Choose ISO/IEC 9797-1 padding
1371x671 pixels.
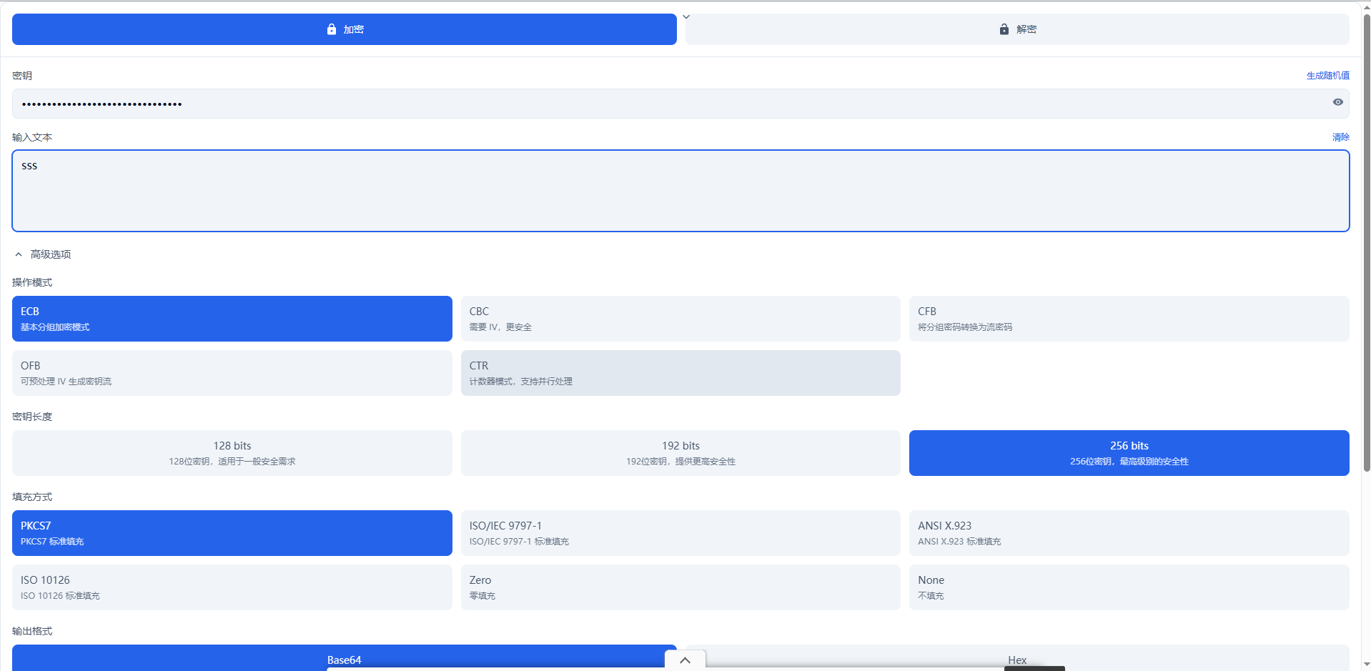click(x=680, y=533)
